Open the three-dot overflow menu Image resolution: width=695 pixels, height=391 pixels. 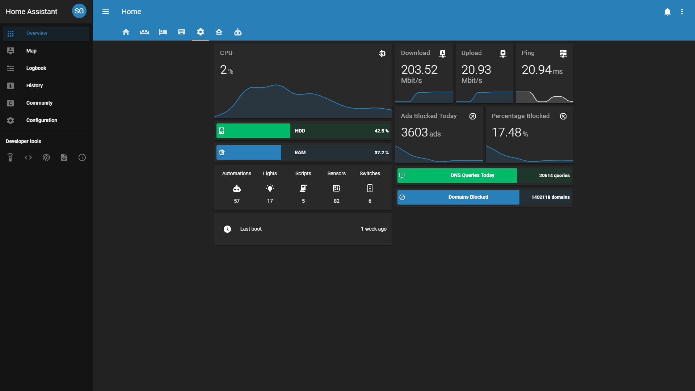click(x=682, y=12)
